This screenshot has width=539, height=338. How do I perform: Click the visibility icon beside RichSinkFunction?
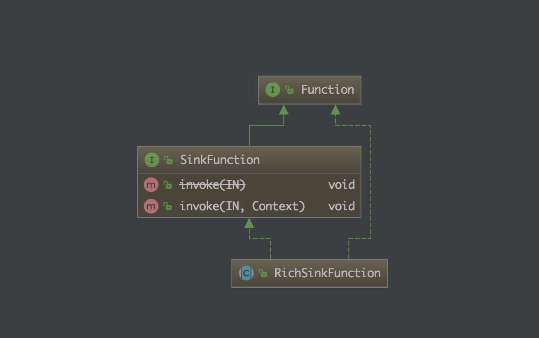pos(263,273)
